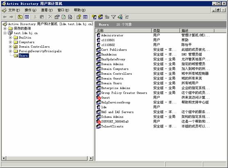The height and width of the screenshot is (168, 228).
Task: Select ForeignSecurityPrincipals in the tree
Action: tap(40, 51)
